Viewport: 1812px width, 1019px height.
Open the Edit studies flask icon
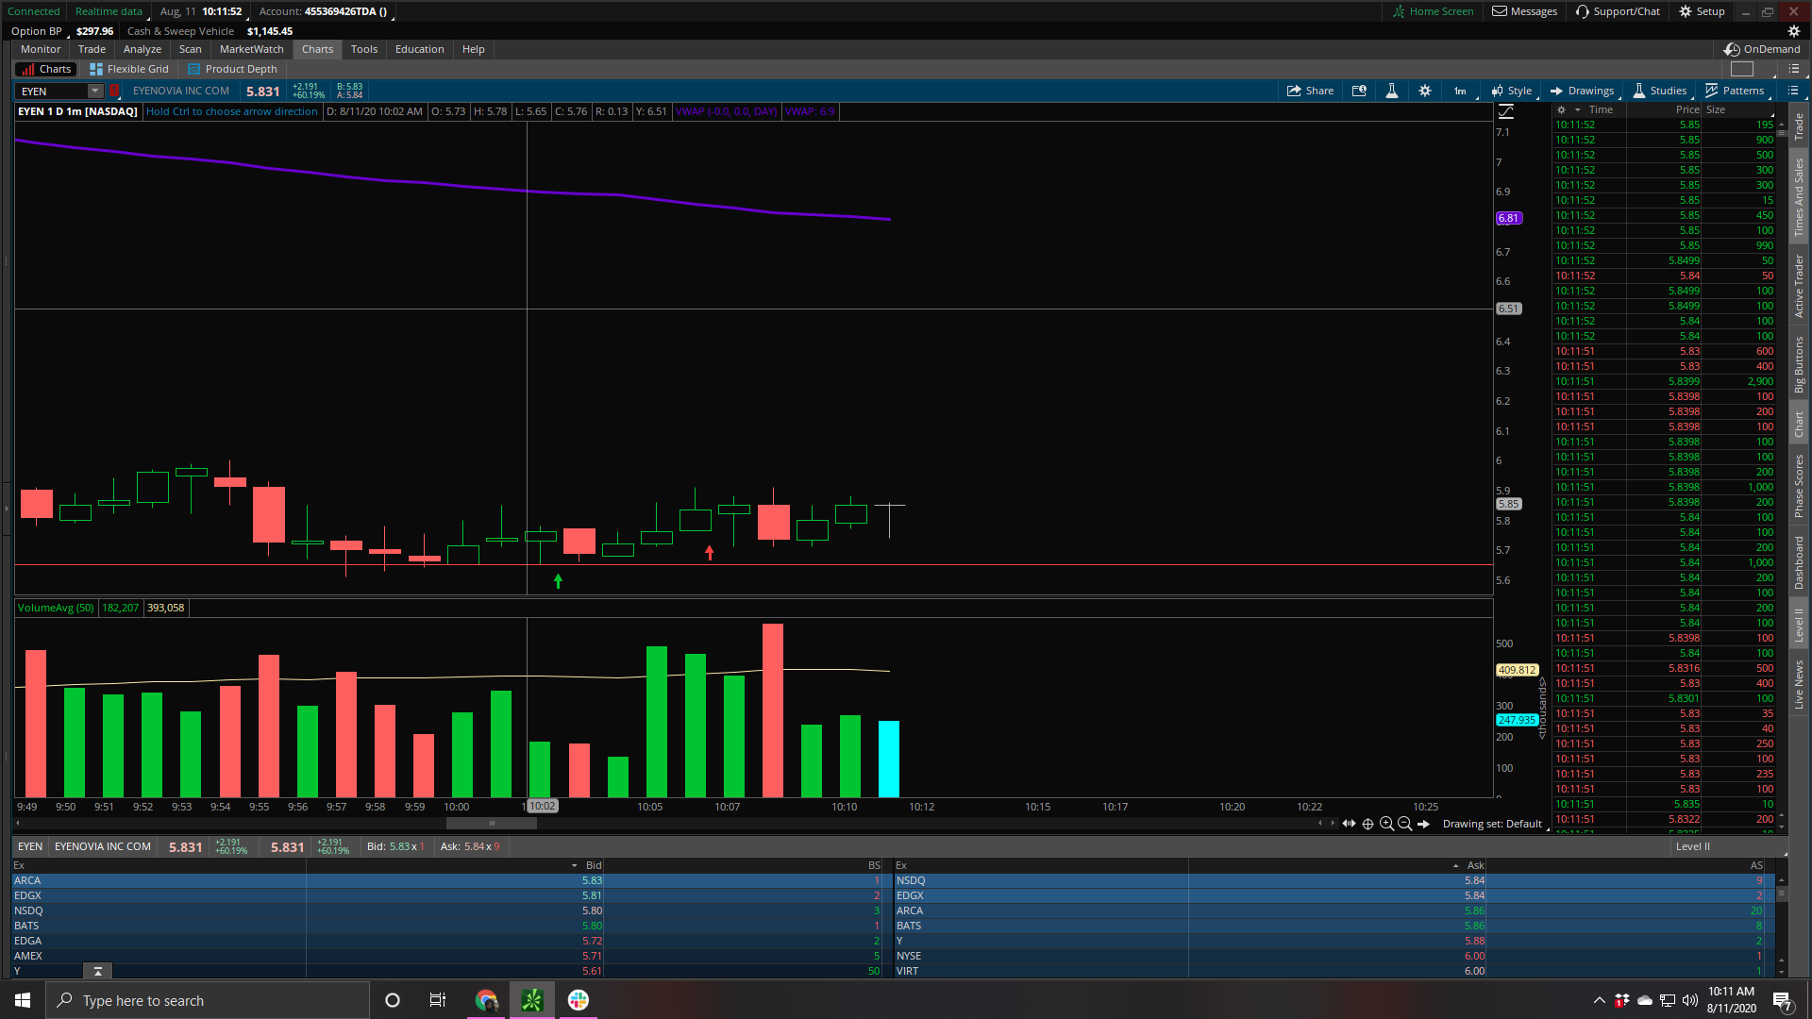[x=1391, y=91]
